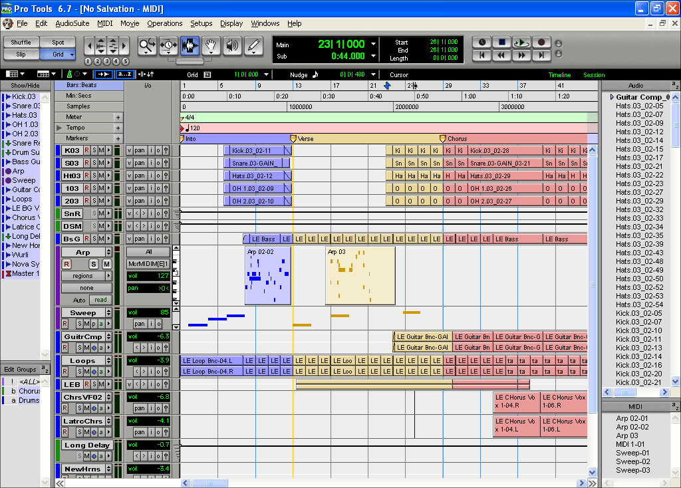Mute the DSM track
Image resolution: width=681 pixels, height=488 pixels.
(x=101, y=226)
